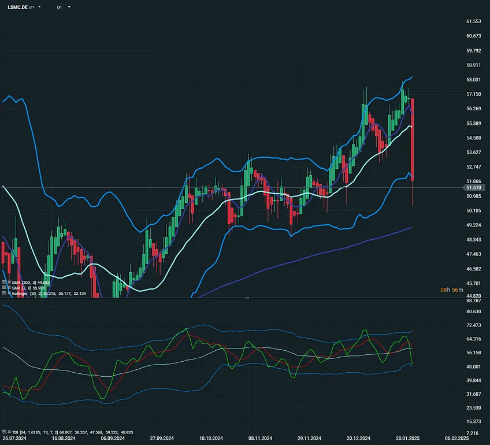Screen dimensions: 490x445
Task: Remove the SMA 200 indicator with X
Action: pos(9,282)
